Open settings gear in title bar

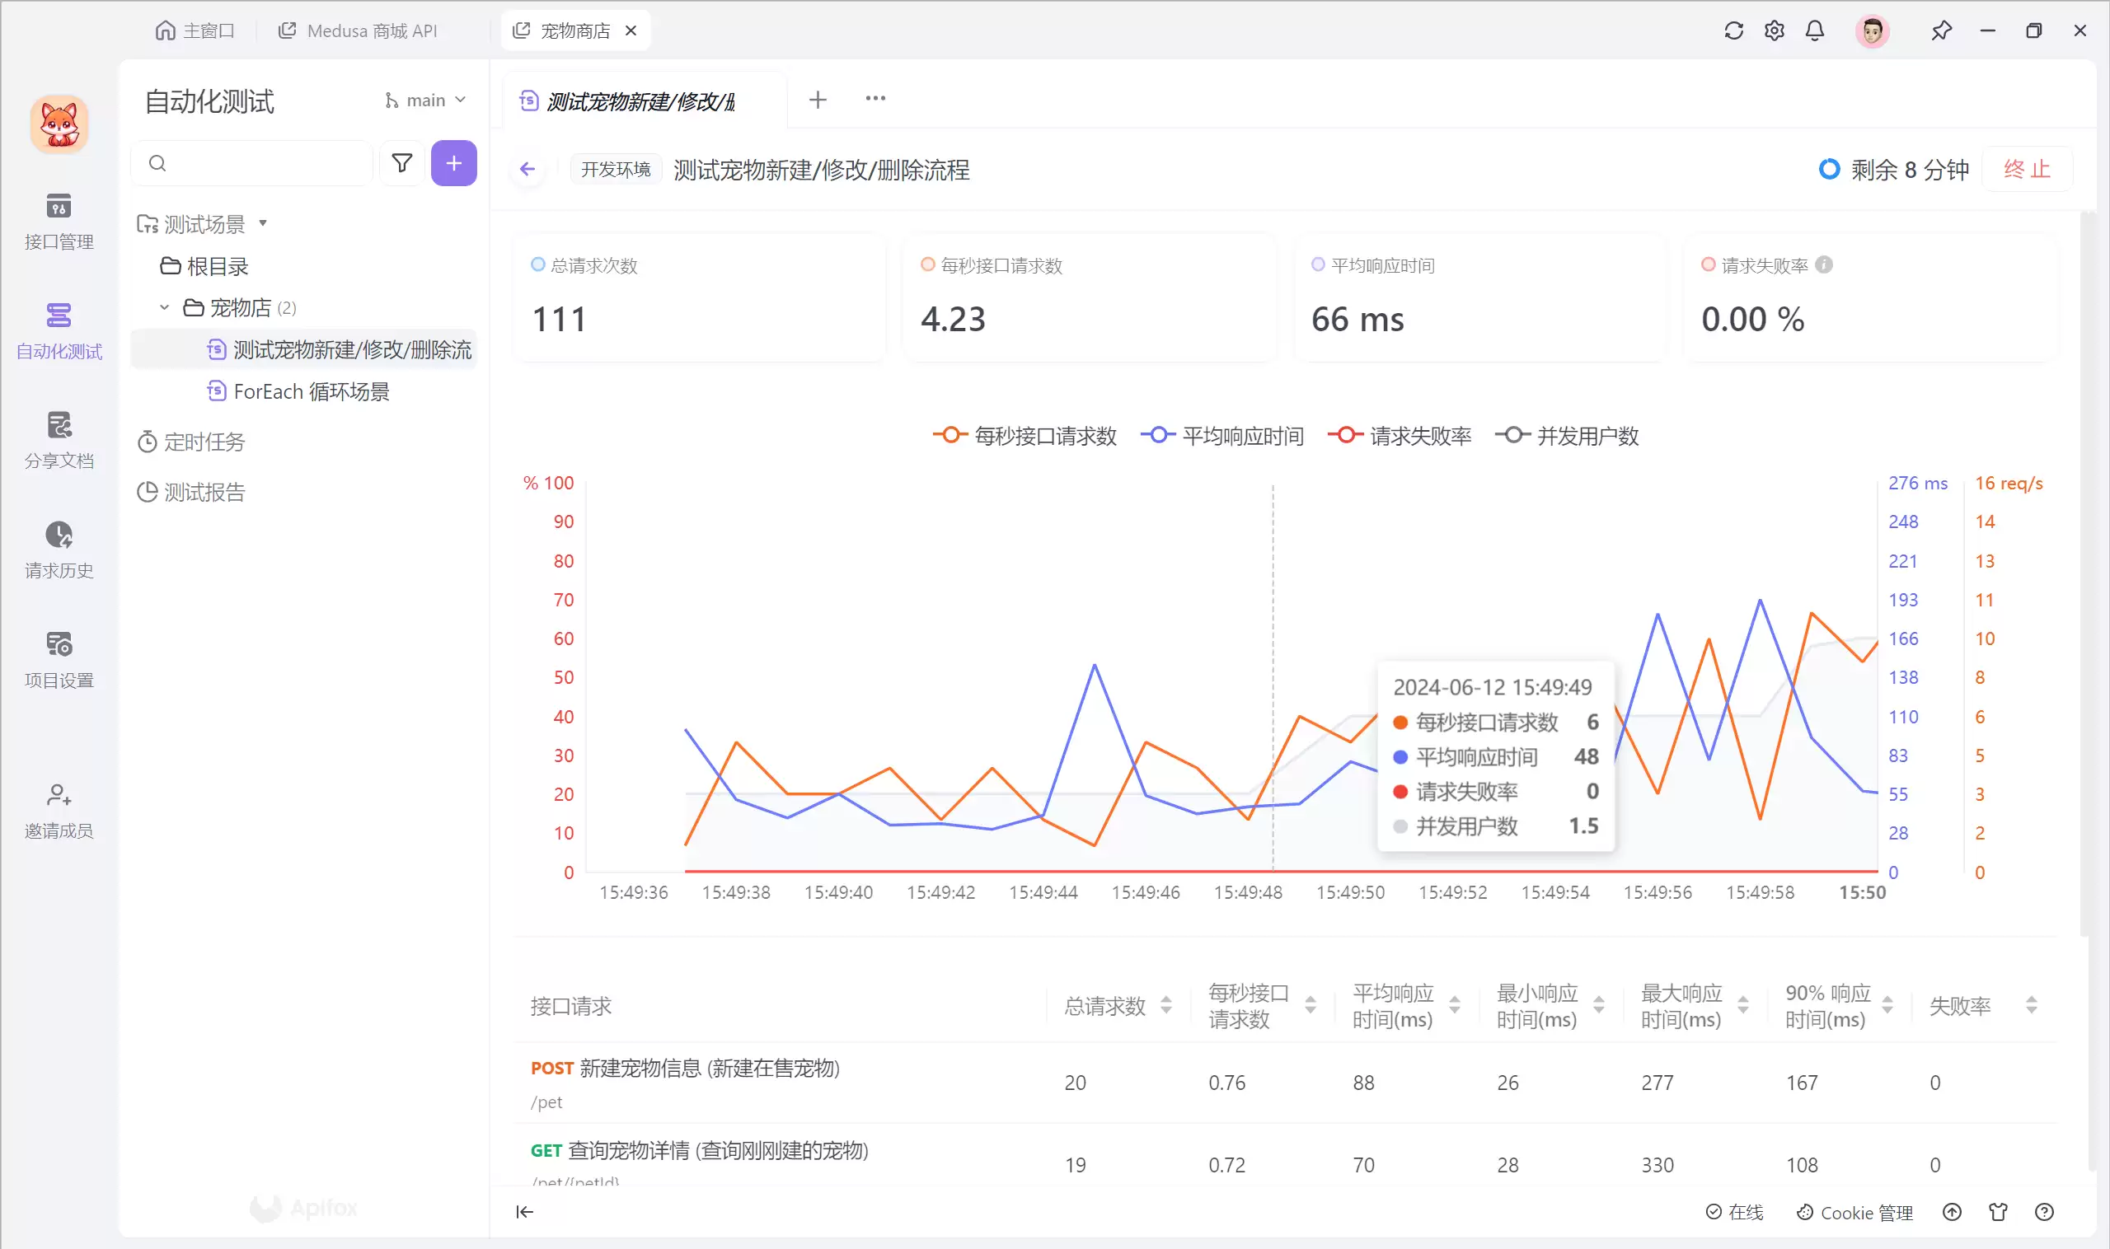coord(1774,31)
